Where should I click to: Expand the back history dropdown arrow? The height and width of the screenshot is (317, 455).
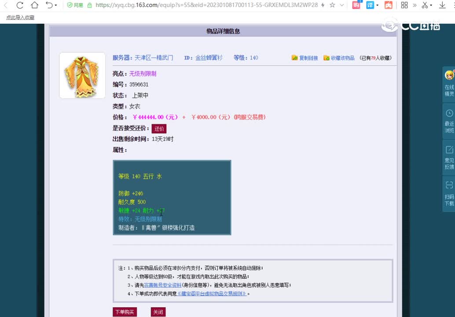(x=55, y=6)
